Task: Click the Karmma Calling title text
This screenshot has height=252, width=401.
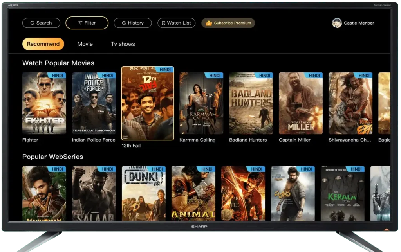Action: click(x=197, y=140)
